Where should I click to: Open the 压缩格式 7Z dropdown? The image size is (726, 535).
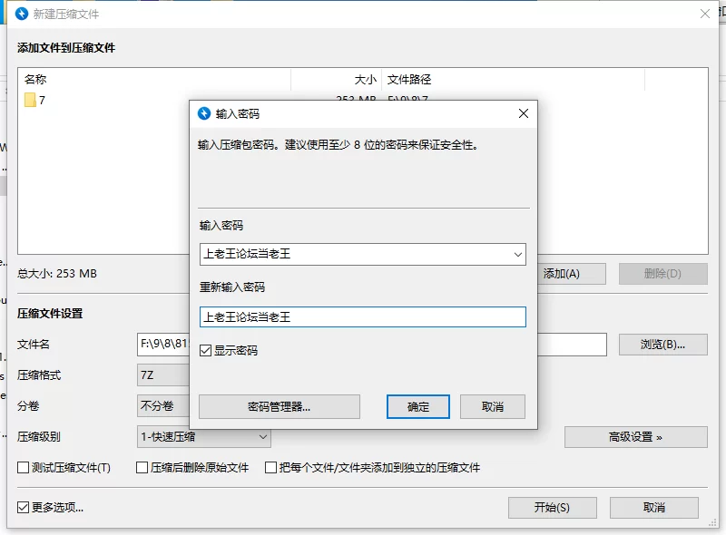point(163,374)
